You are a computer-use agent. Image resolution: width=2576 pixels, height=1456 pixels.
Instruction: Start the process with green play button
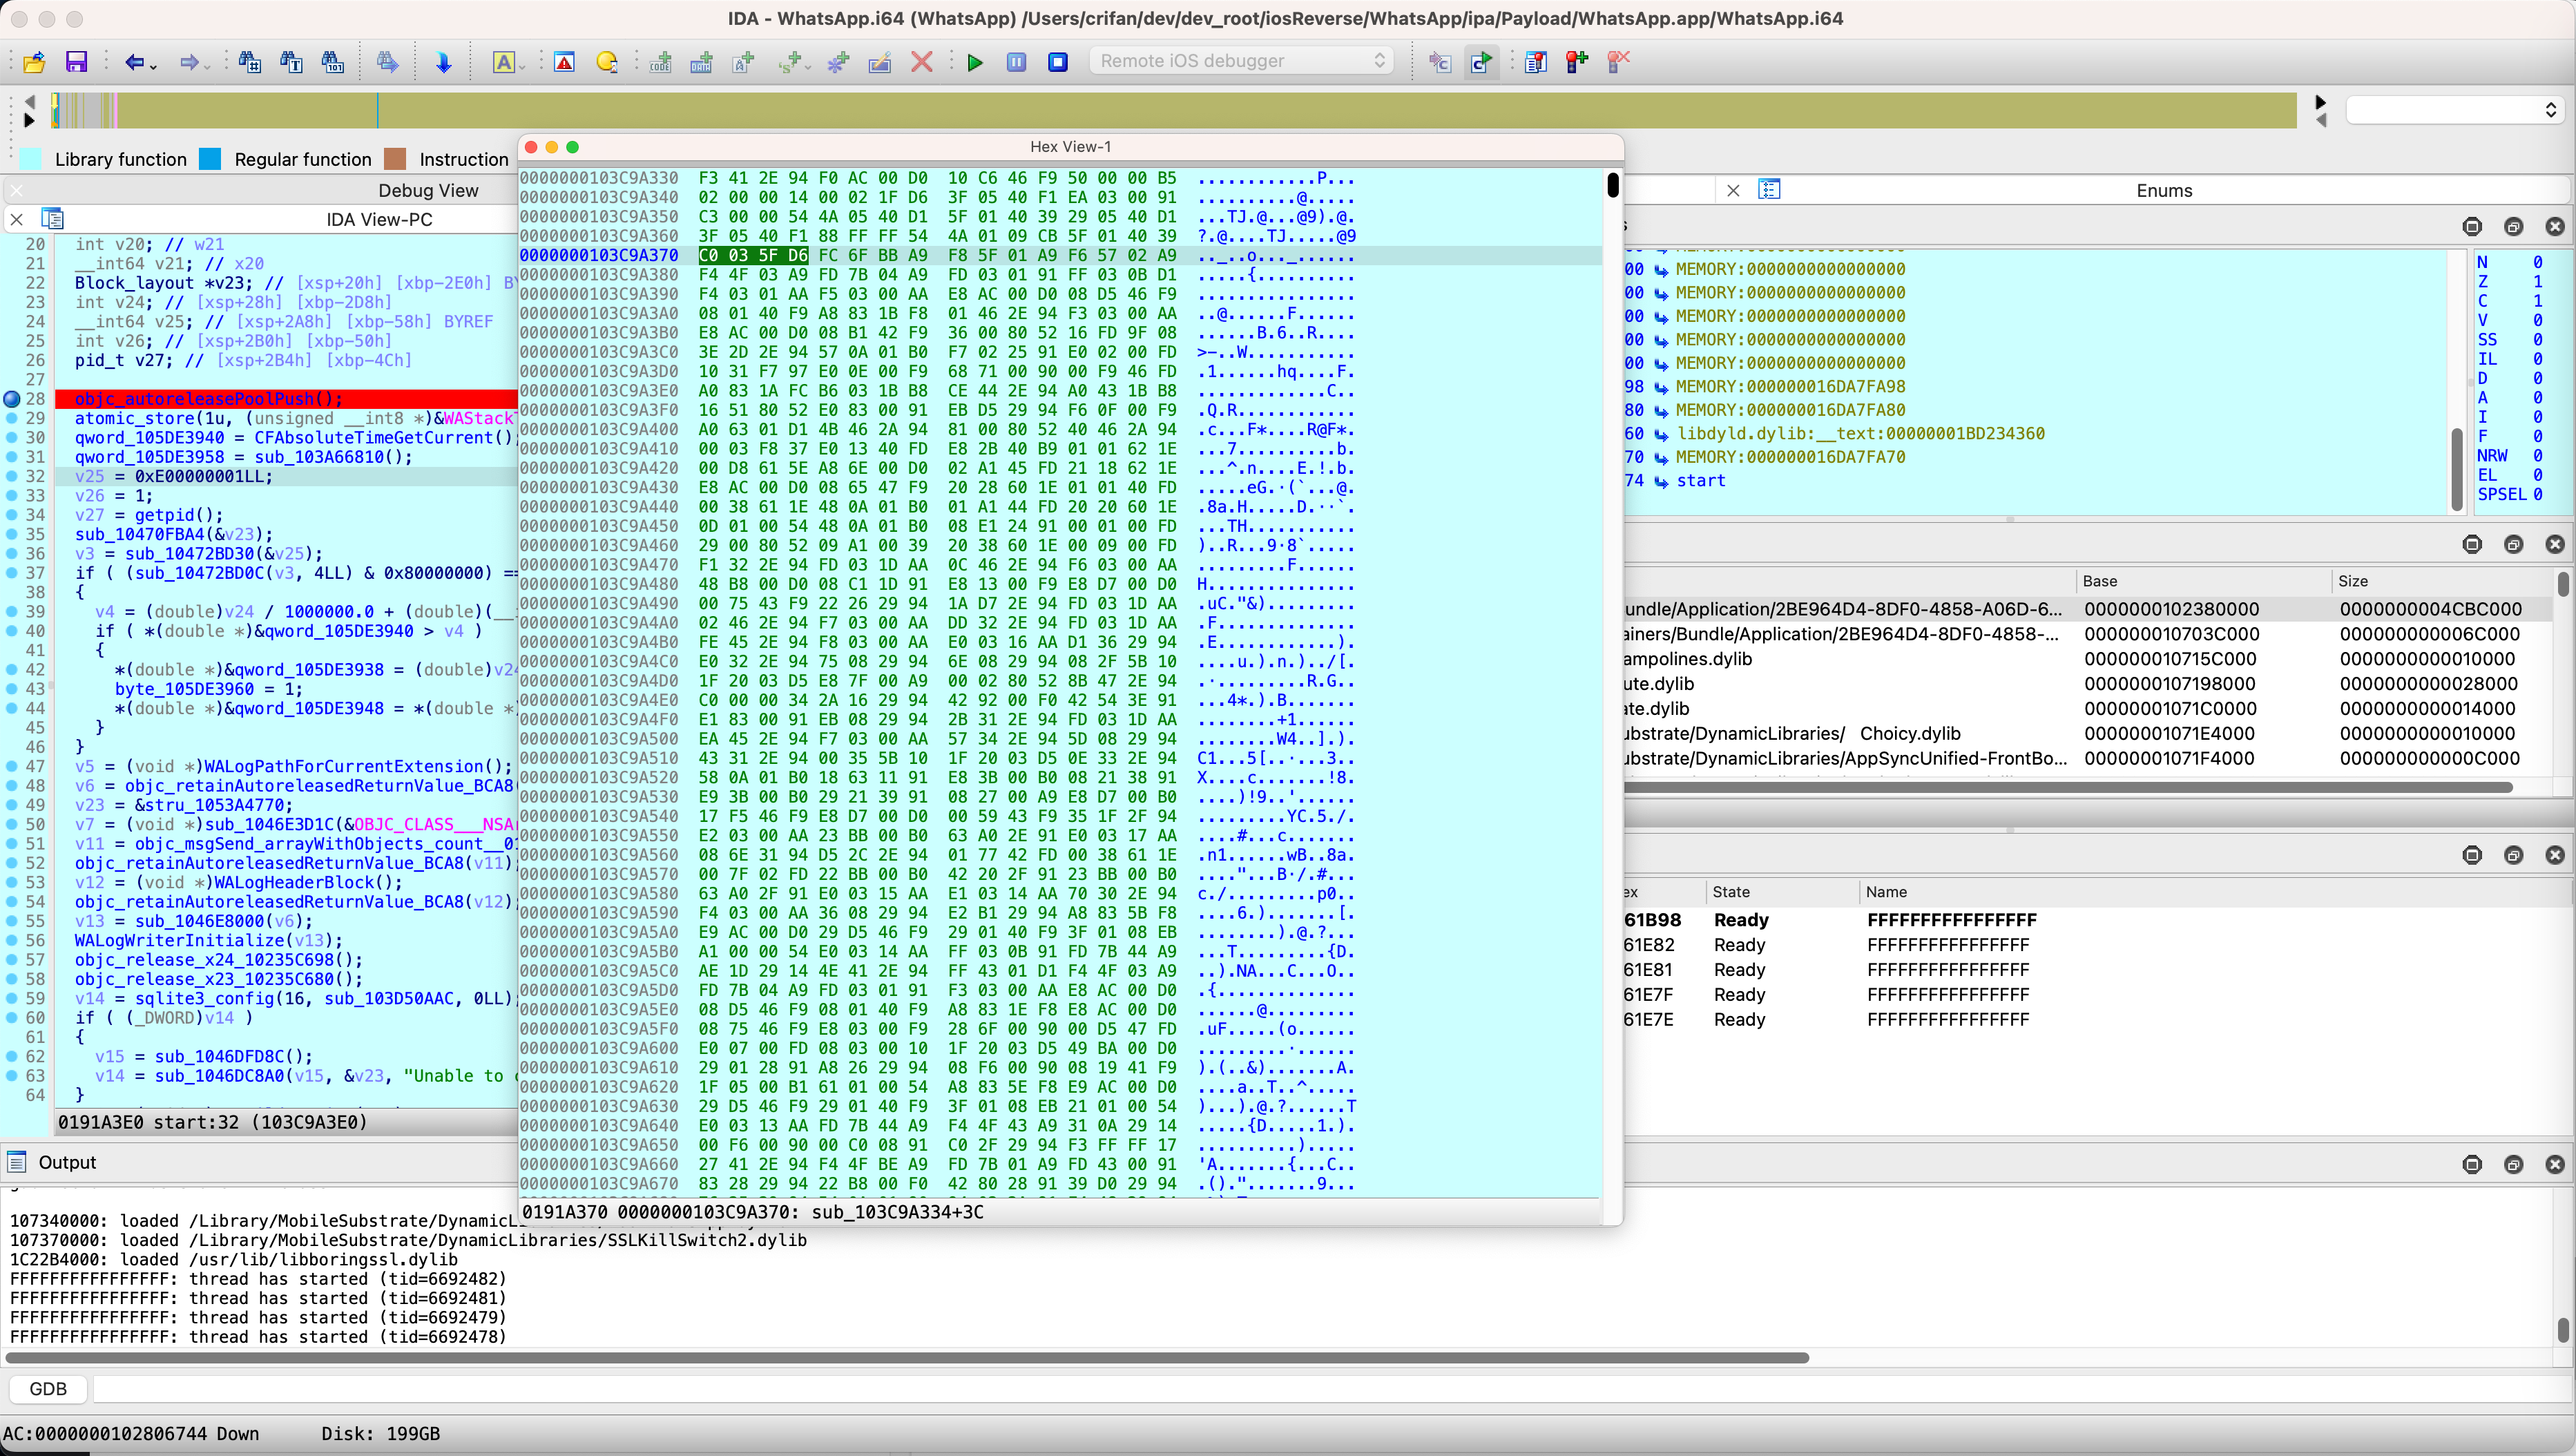pyautogui.click(x=975, y=62)
